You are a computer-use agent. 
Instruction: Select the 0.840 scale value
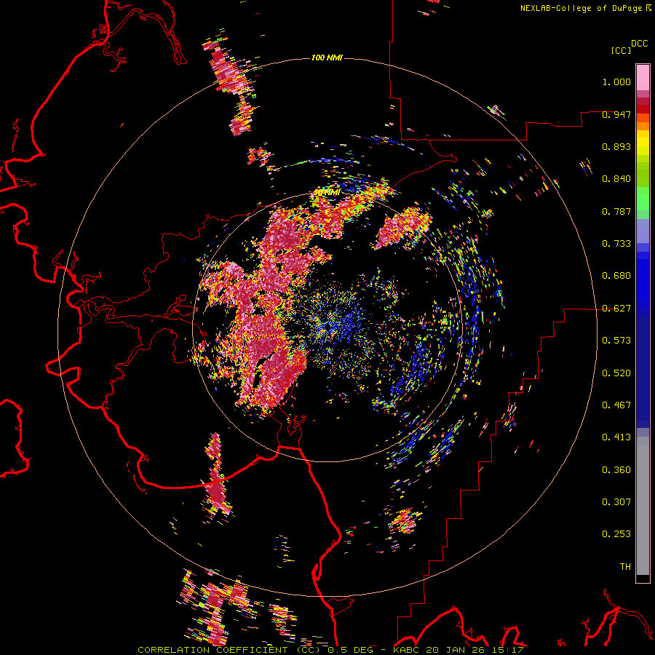click(616, 179)
